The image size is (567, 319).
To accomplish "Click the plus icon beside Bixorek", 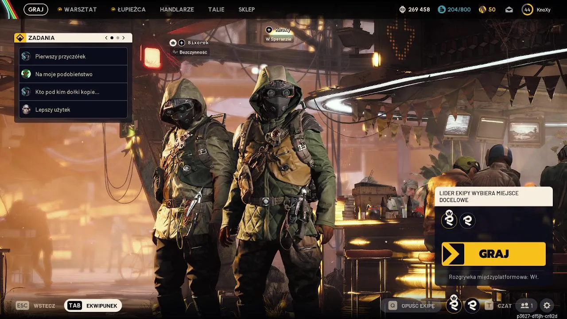I will [182, 43].
